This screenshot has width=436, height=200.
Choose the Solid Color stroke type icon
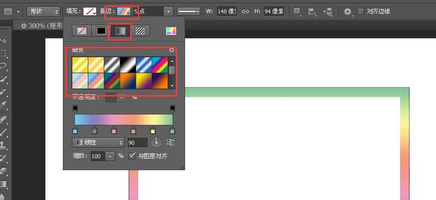101,31
